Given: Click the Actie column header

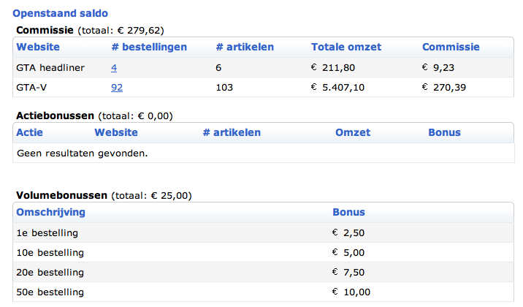Looking at the screenshot, I should coord(30,132).
